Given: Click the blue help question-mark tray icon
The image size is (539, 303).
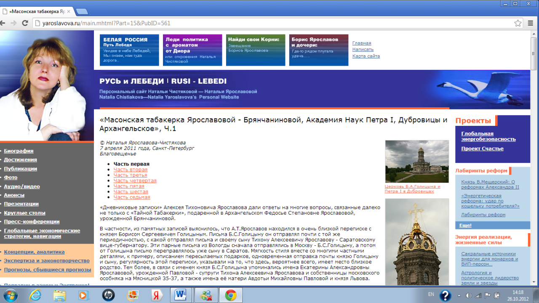Looking at the screenshot, I should click(x=445, y=295).
